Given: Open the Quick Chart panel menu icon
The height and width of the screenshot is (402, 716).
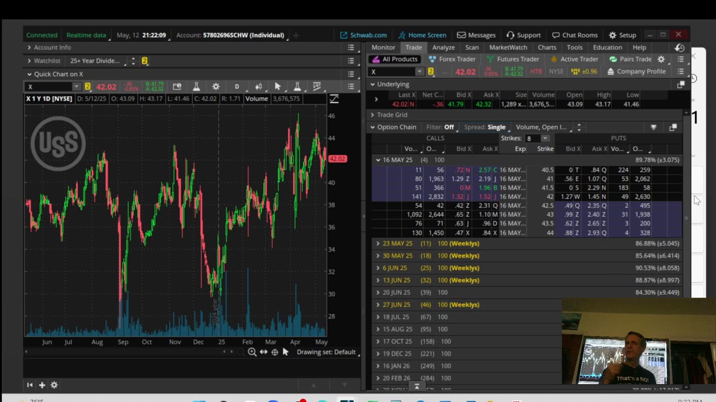Looking at the screenshot, I should [351, 74].
